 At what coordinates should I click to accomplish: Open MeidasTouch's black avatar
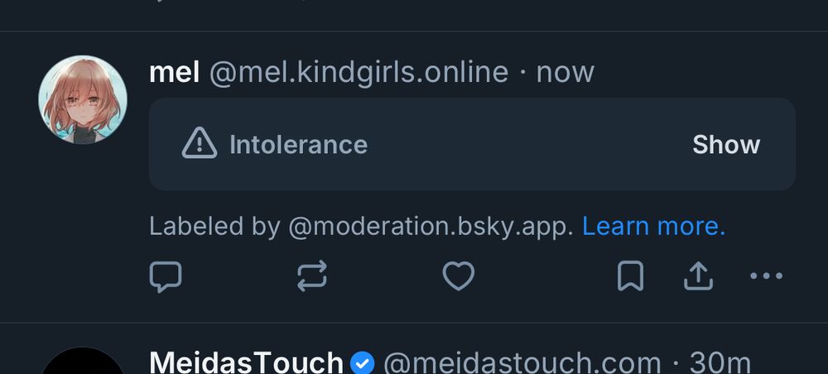tap(83, 361)
